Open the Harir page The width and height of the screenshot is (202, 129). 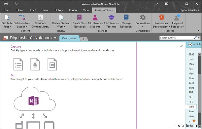click(191, 74)
